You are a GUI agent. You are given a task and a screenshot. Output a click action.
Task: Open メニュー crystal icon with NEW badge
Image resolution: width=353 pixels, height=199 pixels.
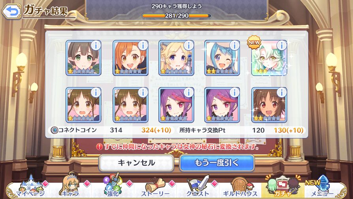321,186
